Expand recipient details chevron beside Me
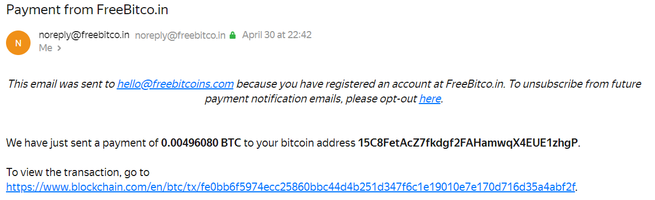Image resolution: width=655 pixels, height=200 pixels. coord(59,48)
